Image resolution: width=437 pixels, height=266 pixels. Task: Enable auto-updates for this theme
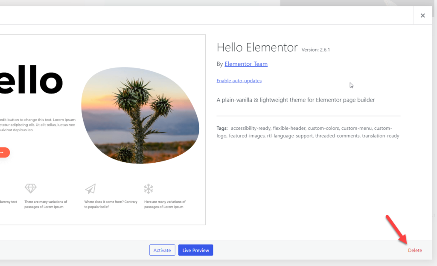[x=239, y=81]
